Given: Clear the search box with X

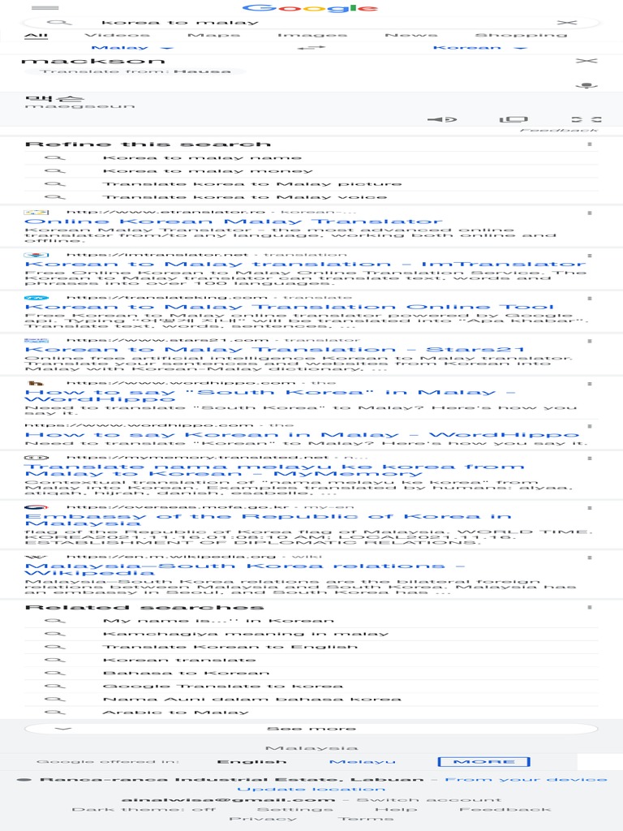Looking at the screenshot, I should point(567,22).
